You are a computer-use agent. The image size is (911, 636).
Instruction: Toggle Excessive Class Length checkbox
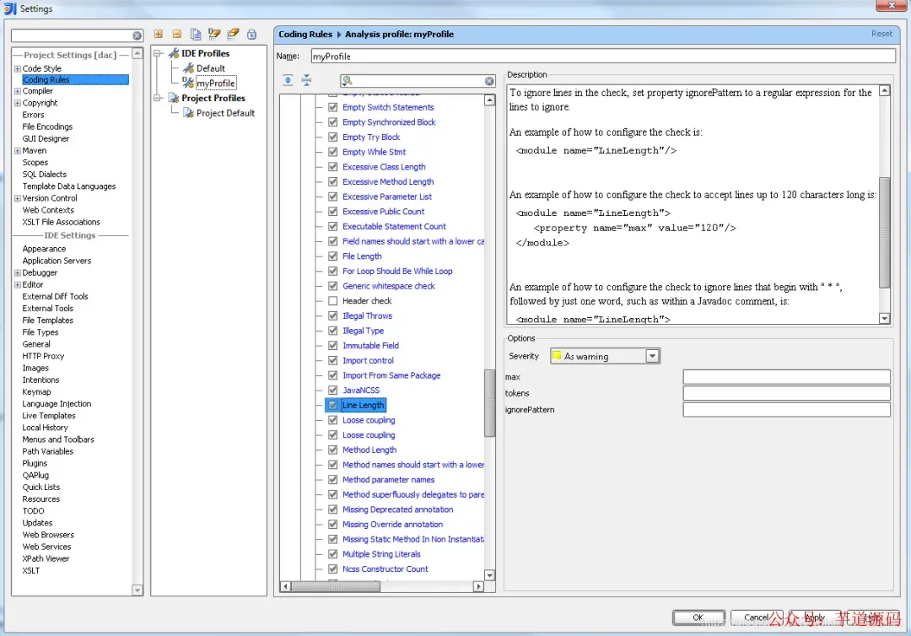(333, 167)
